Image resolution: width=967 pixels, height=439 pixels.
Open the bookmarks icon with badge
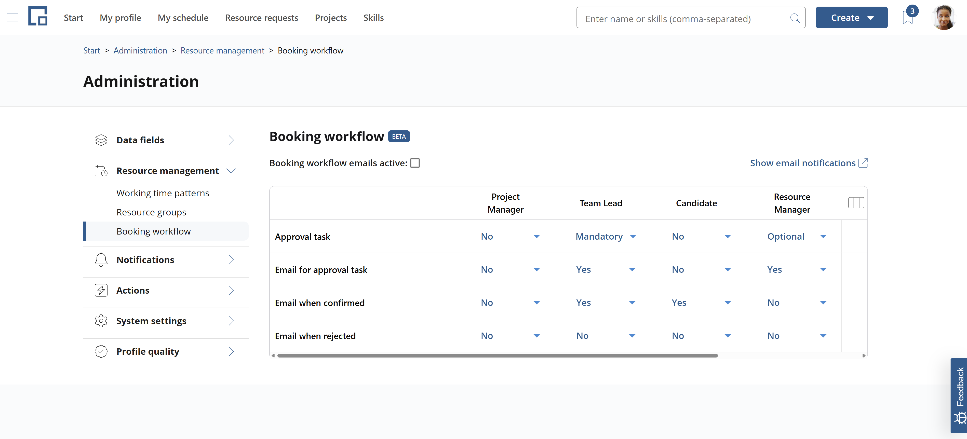pyautogui.click(x=908, y=17)
